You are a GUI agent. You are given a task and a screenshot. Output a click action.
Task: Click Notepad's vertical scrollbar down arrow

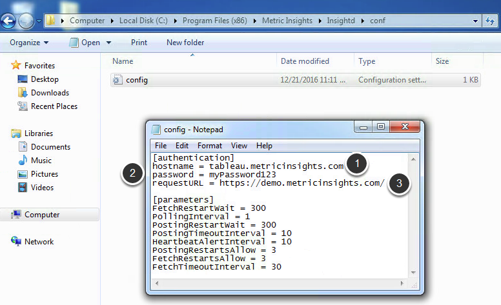coord(413,272)
